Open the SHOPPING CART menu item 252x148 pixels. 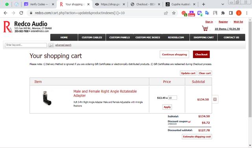coord(204,37)
